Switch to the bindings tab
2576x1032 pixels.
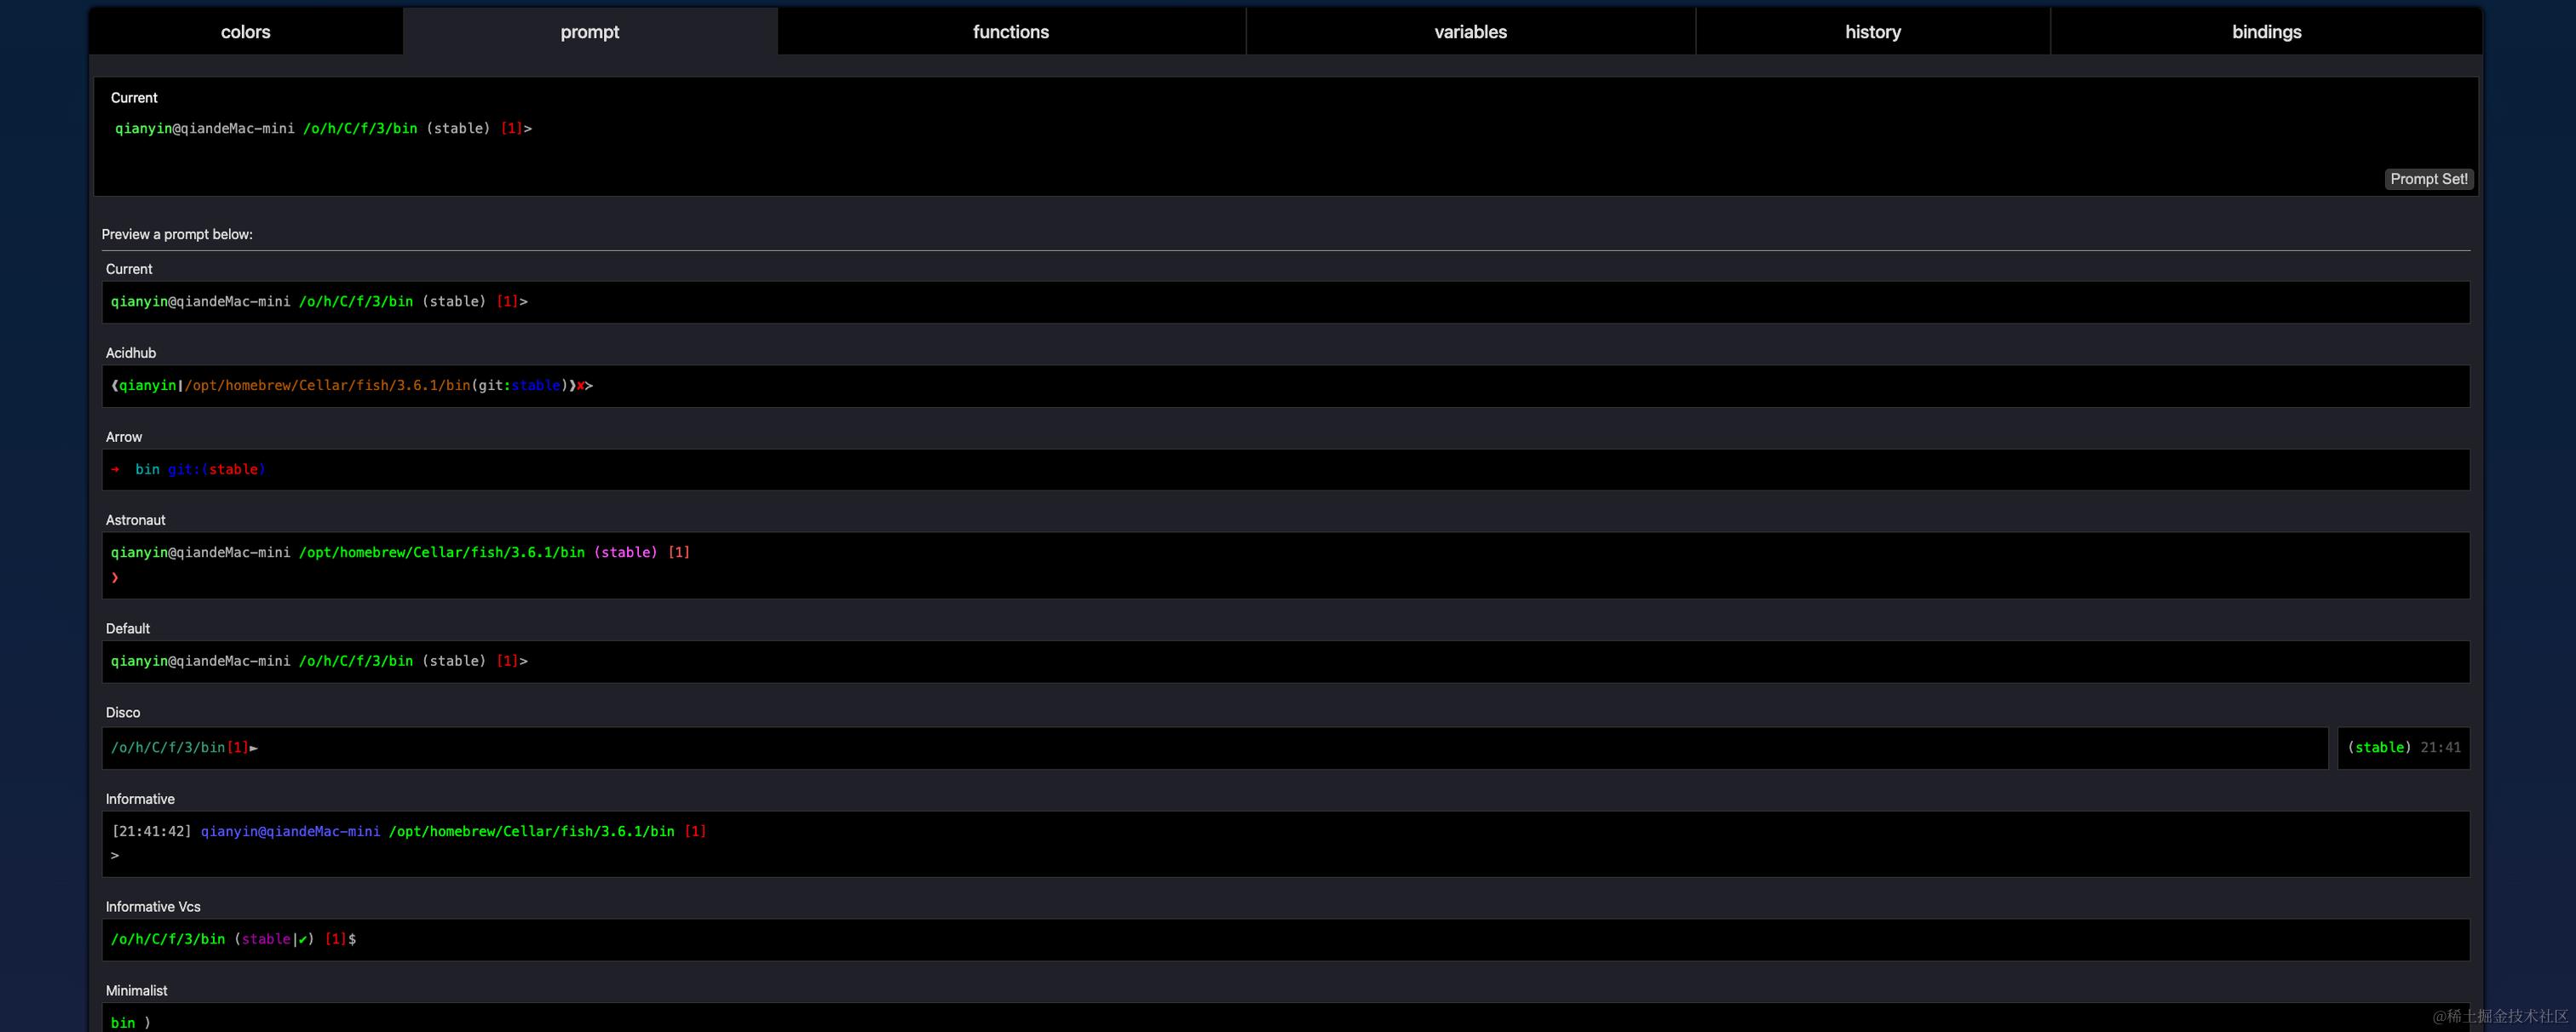pos(2265,32)
